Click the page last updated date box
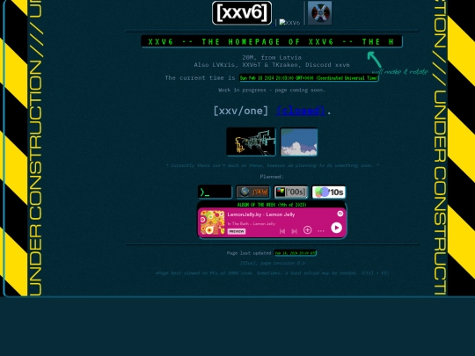 coord(296,253)
